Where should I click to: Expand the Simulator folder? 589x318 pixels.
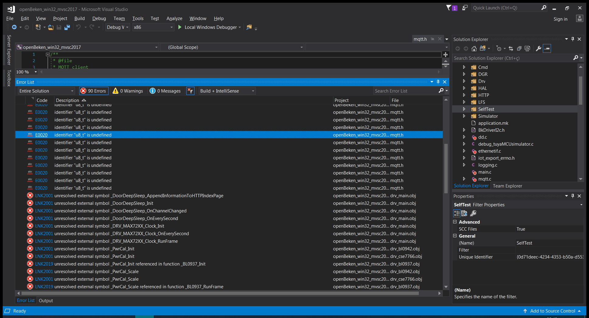(x=464, y=116)
